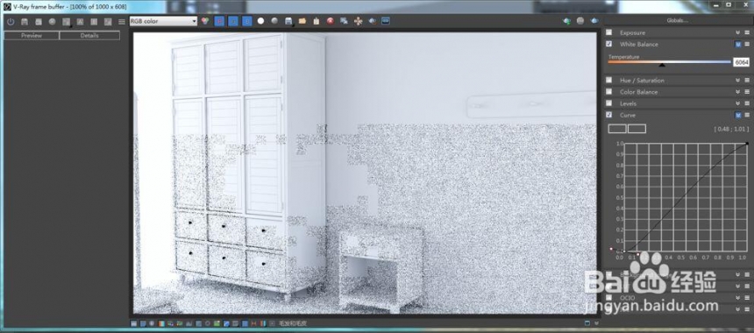Open the White Balance row options menu icon
The height and width of the screenshot is (333, 754).
(747, 44)
